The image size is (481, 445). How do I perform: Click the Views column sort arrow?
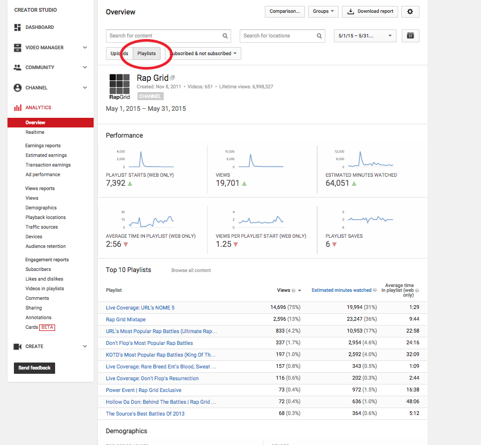coord(300,291)
